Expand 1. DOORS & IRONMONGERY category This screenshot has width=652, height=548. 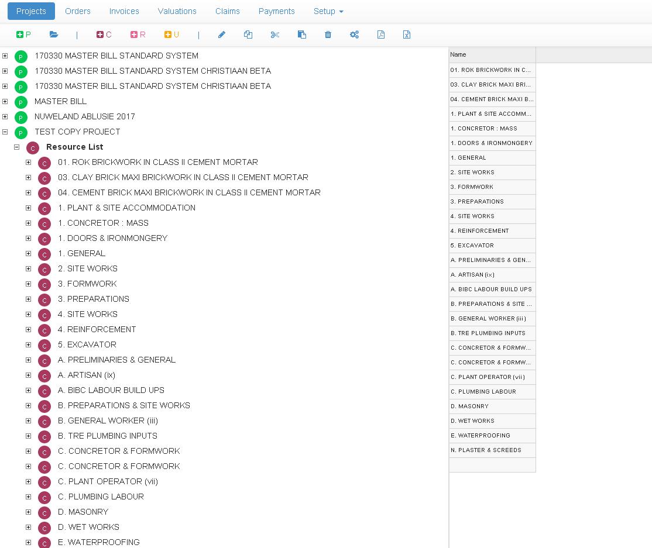(28, 239)
